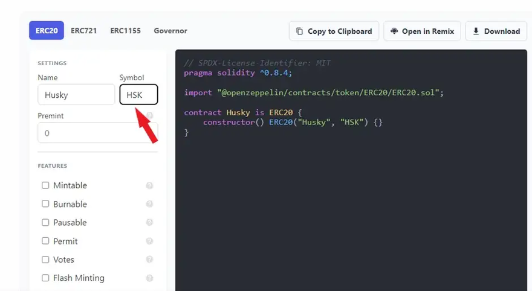
Task: Click help icon next to Burnable
Action: 149,204
